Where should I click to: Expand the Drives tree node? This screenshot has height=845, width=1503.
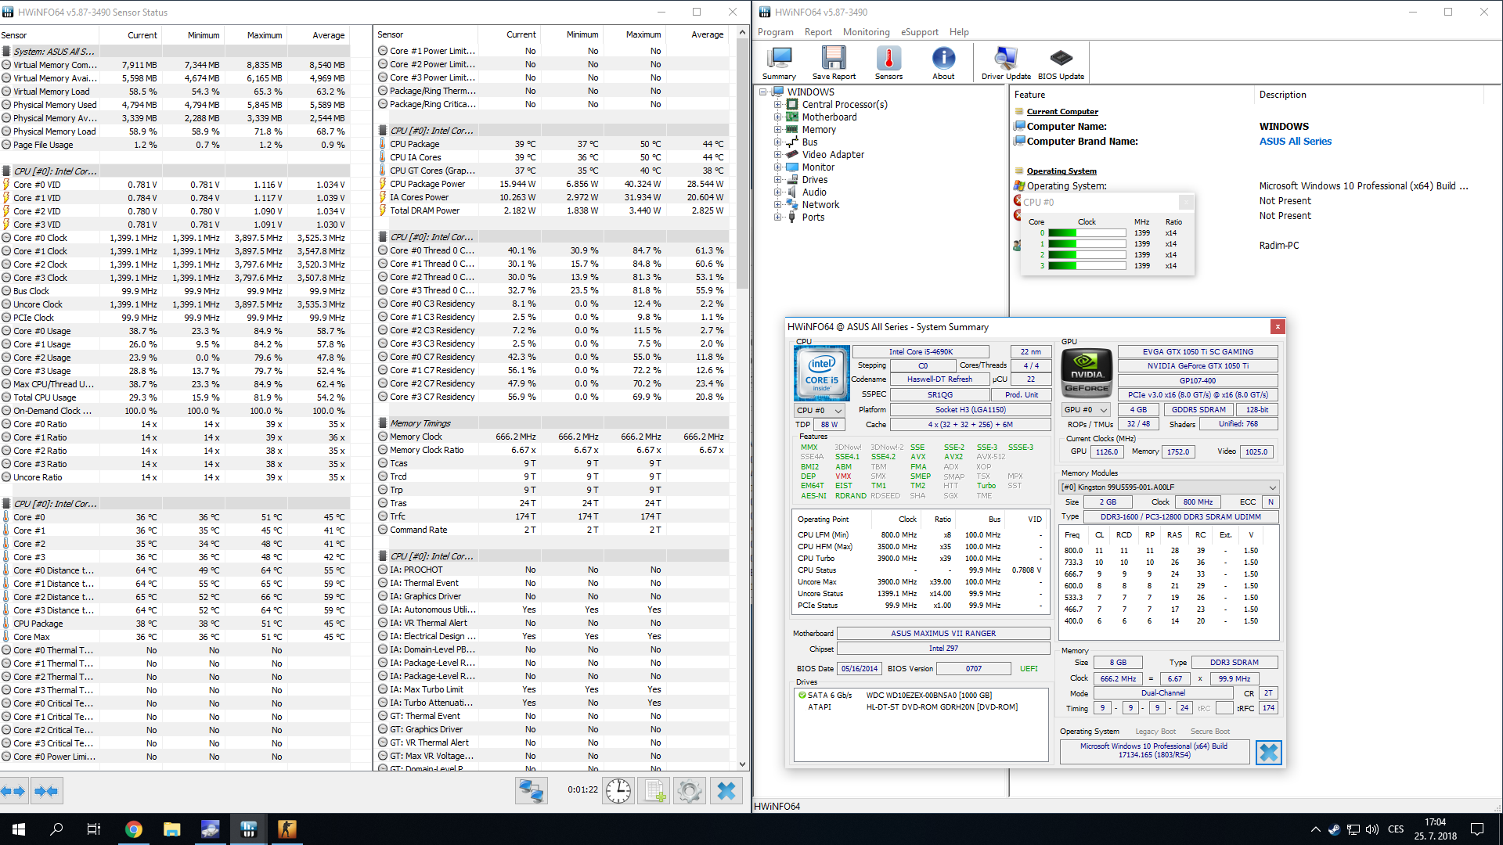[x=777, y=180]
